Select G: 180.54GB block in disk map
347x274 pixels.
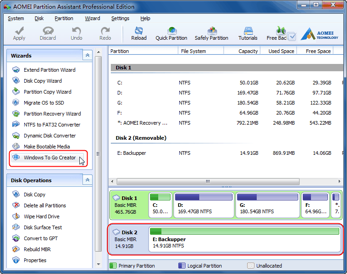(268, 205)
